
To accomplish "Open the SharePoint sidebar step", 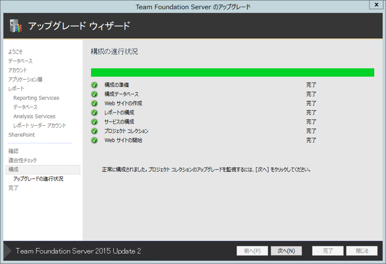I will tap(21, 135).
